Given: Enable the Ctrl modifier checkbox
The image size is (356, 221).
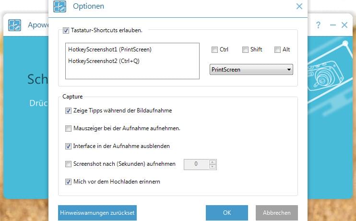Looking at the screenshot, I should tap(214, 49).
